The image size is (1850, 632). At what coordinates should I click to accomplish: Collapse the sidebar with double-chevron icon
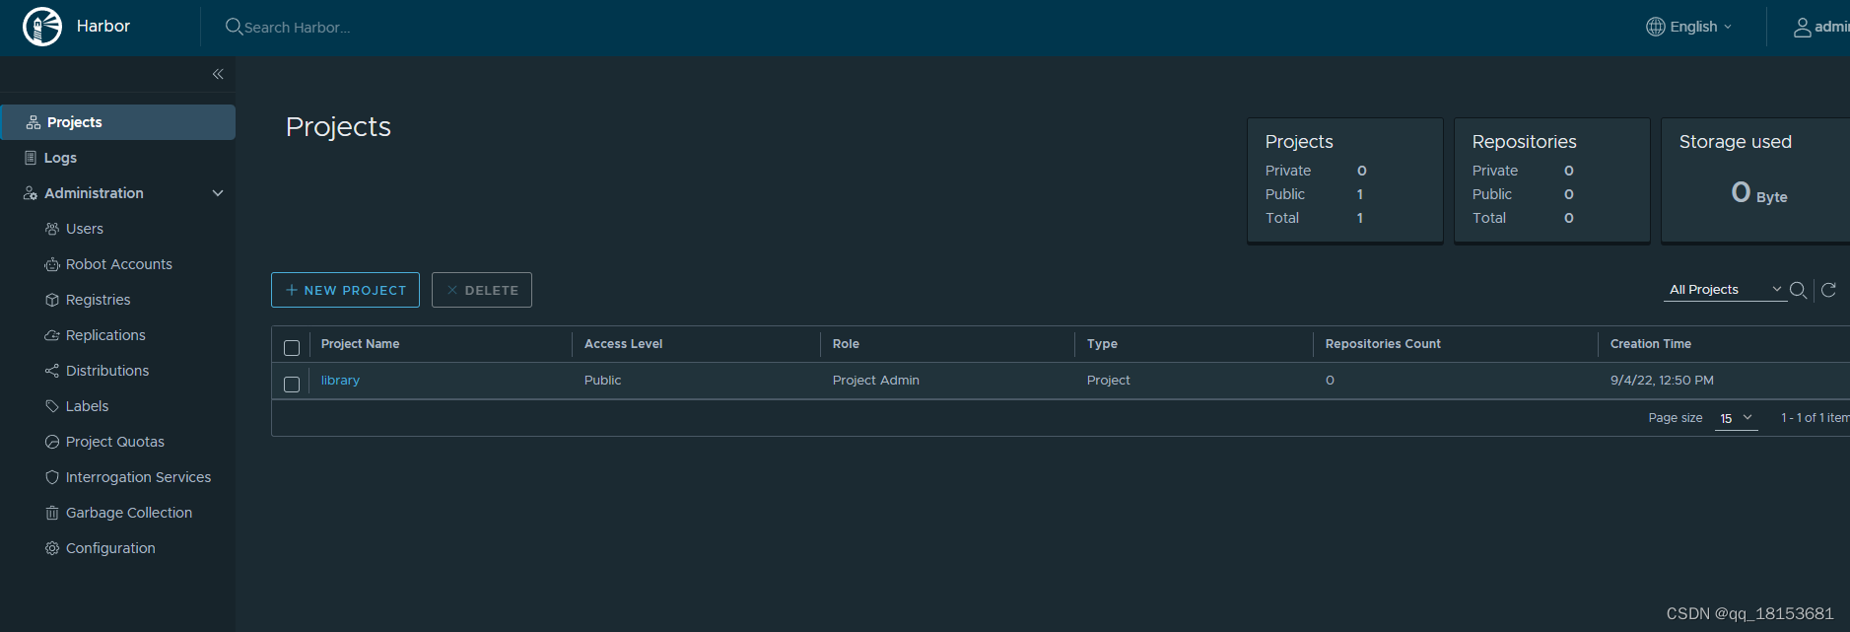218,74
